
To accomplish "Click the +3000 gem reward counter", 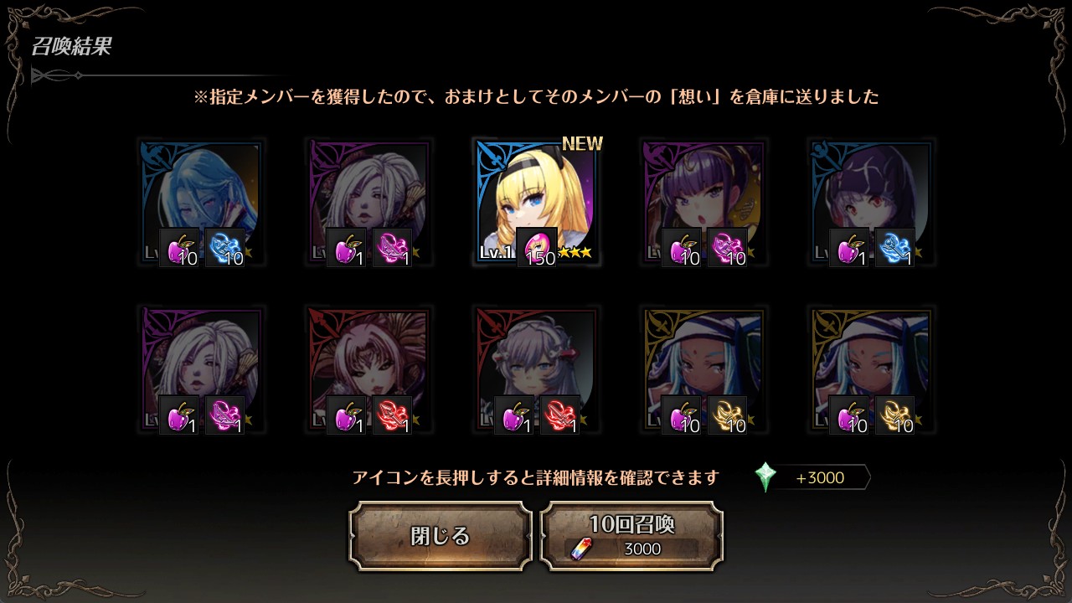I will (x=821, y=478).
